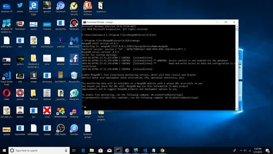
Task: Click the microphone icon in search box
Action: click(x=66, y=150)
